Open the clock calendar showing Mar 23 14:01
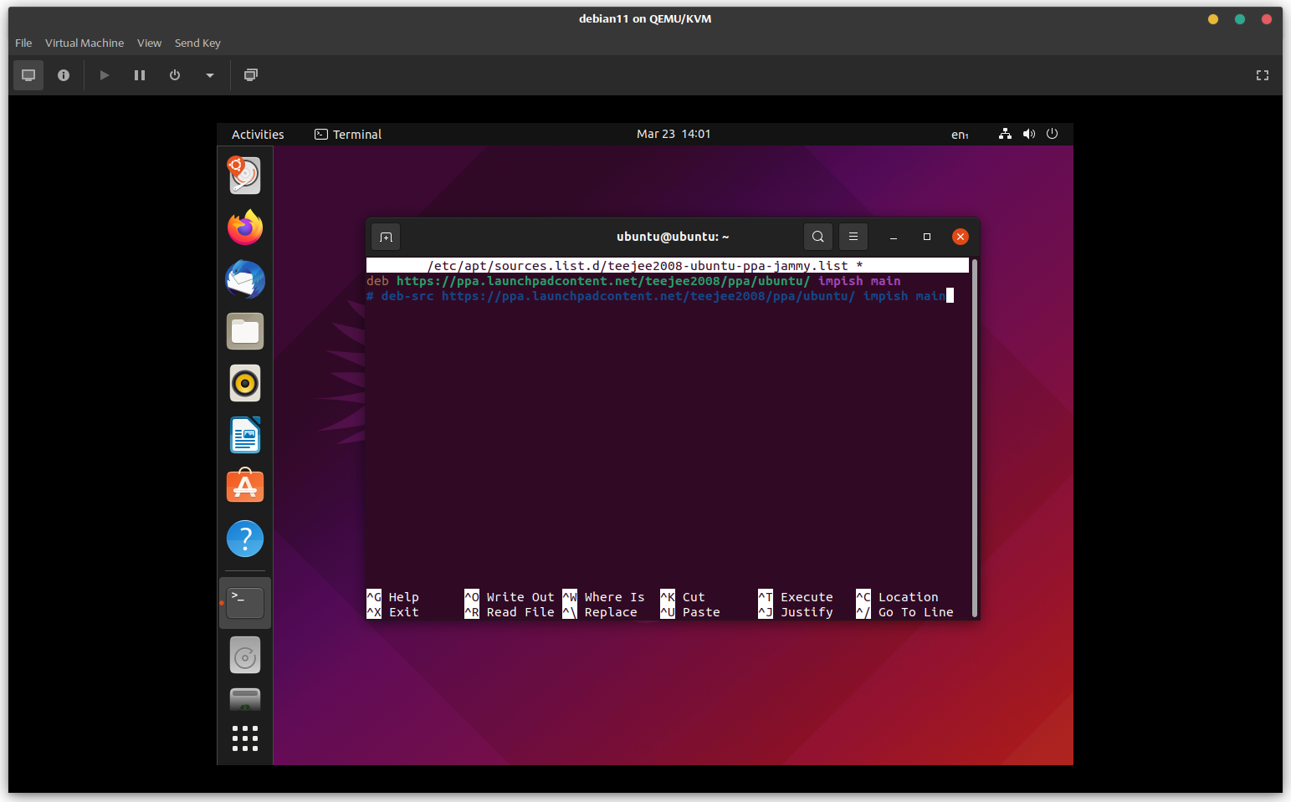The width and height of the screenshot is (1291, 802). tap(673, 134)
